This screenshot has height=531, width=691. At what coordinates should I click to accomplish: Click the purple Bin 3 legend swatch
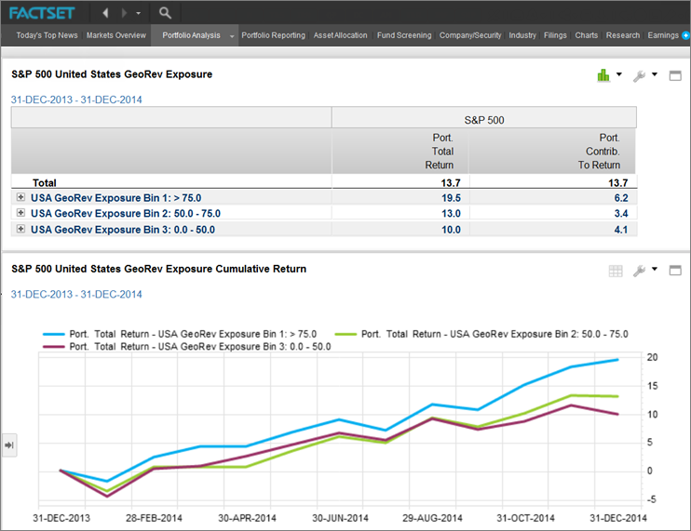coord(54,347)
